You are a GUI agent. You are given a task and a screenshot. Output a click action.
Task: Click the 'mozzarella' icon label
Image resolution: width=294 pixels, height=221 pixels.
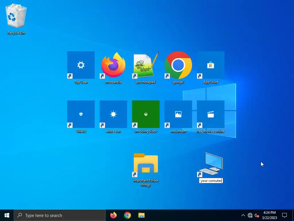[x=113, y=82]
